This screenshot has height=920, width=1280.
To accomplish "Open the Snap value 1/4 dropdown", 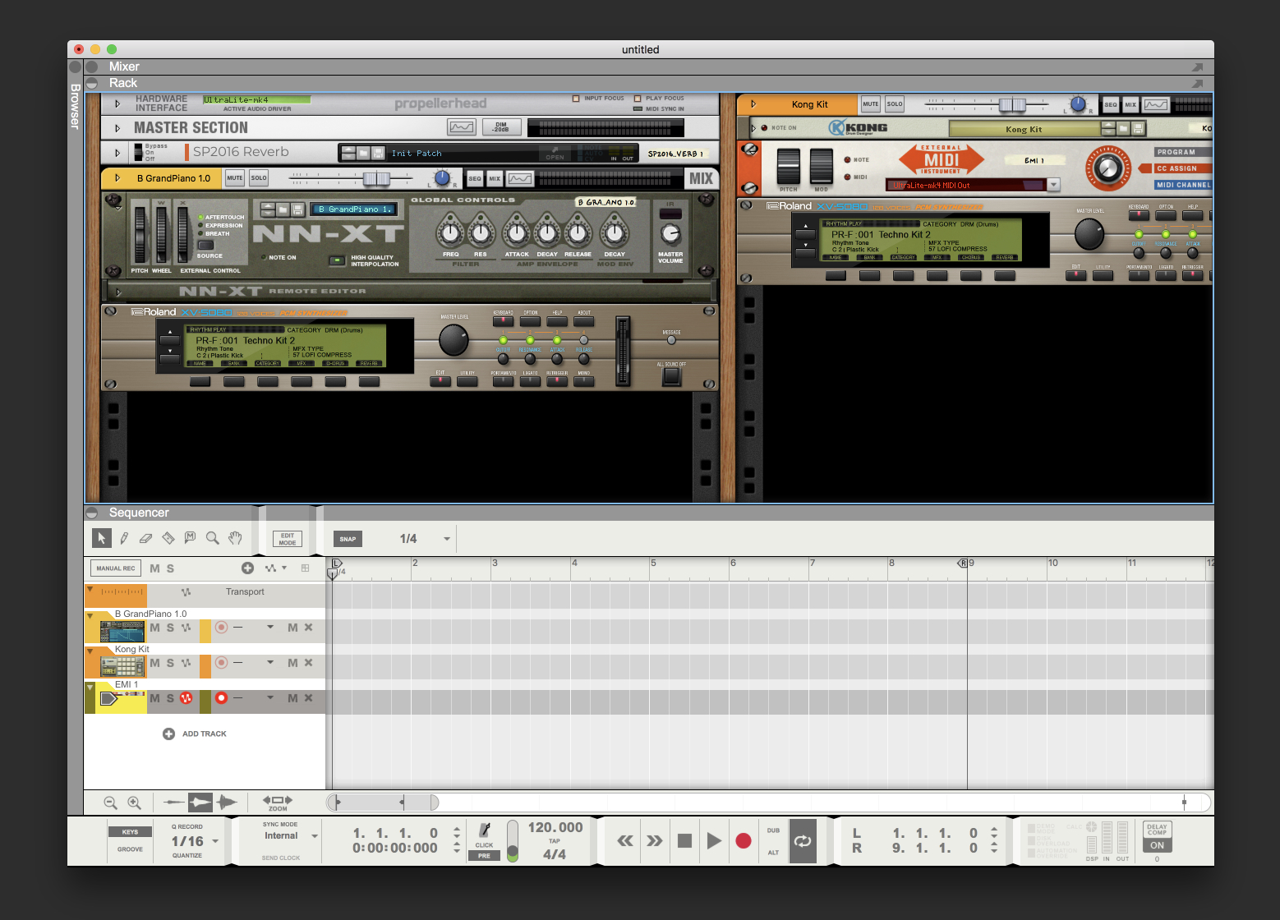I will coord(447,539).
